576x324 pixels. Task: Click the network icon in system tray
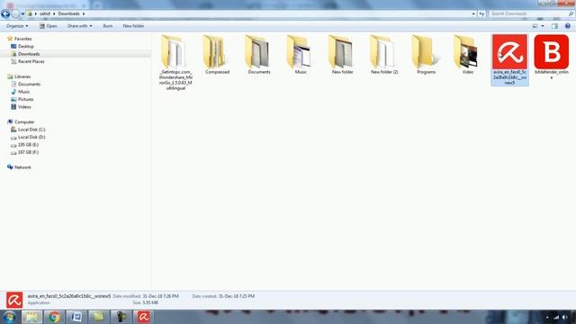[x=556, y=317]
